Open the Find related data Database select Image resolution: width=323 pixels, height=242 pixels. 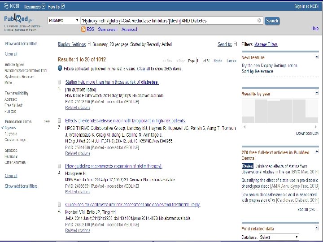click(x=279, y=237)
